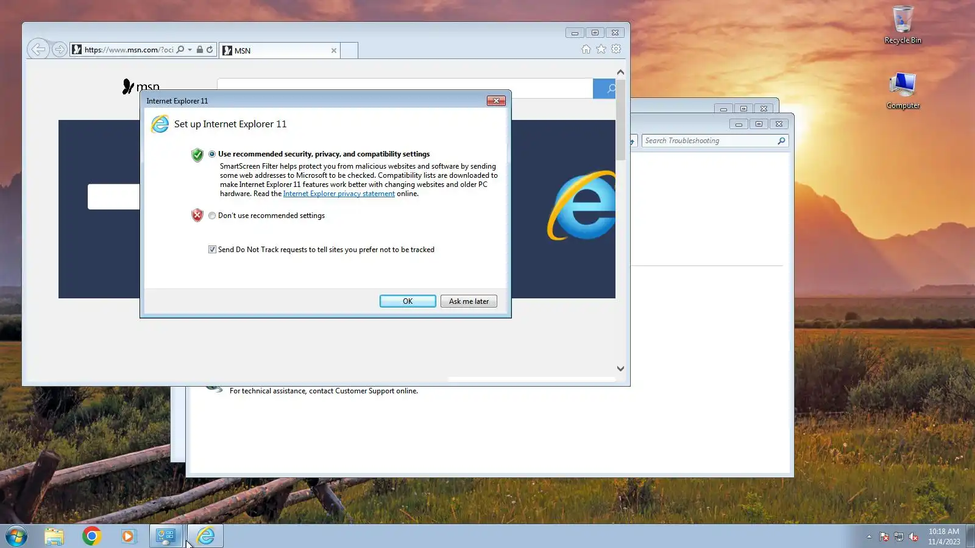Minimize the Internet Explorer window
This screenshot has width=975, height=548.
pyautogui.click(x=575, y=33)
